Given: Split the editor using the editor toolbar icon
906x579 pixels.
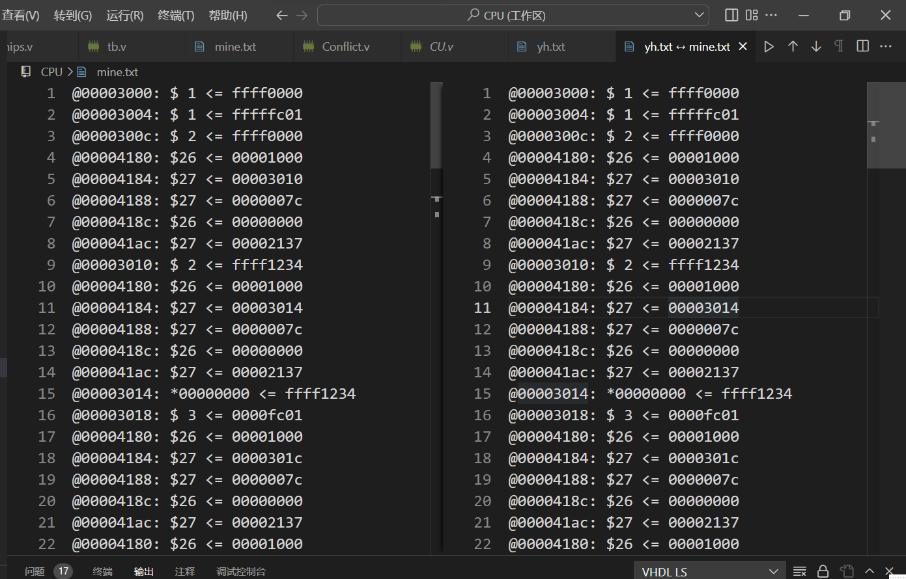Looking at the screenshot, I should click(x=863, y=46).
